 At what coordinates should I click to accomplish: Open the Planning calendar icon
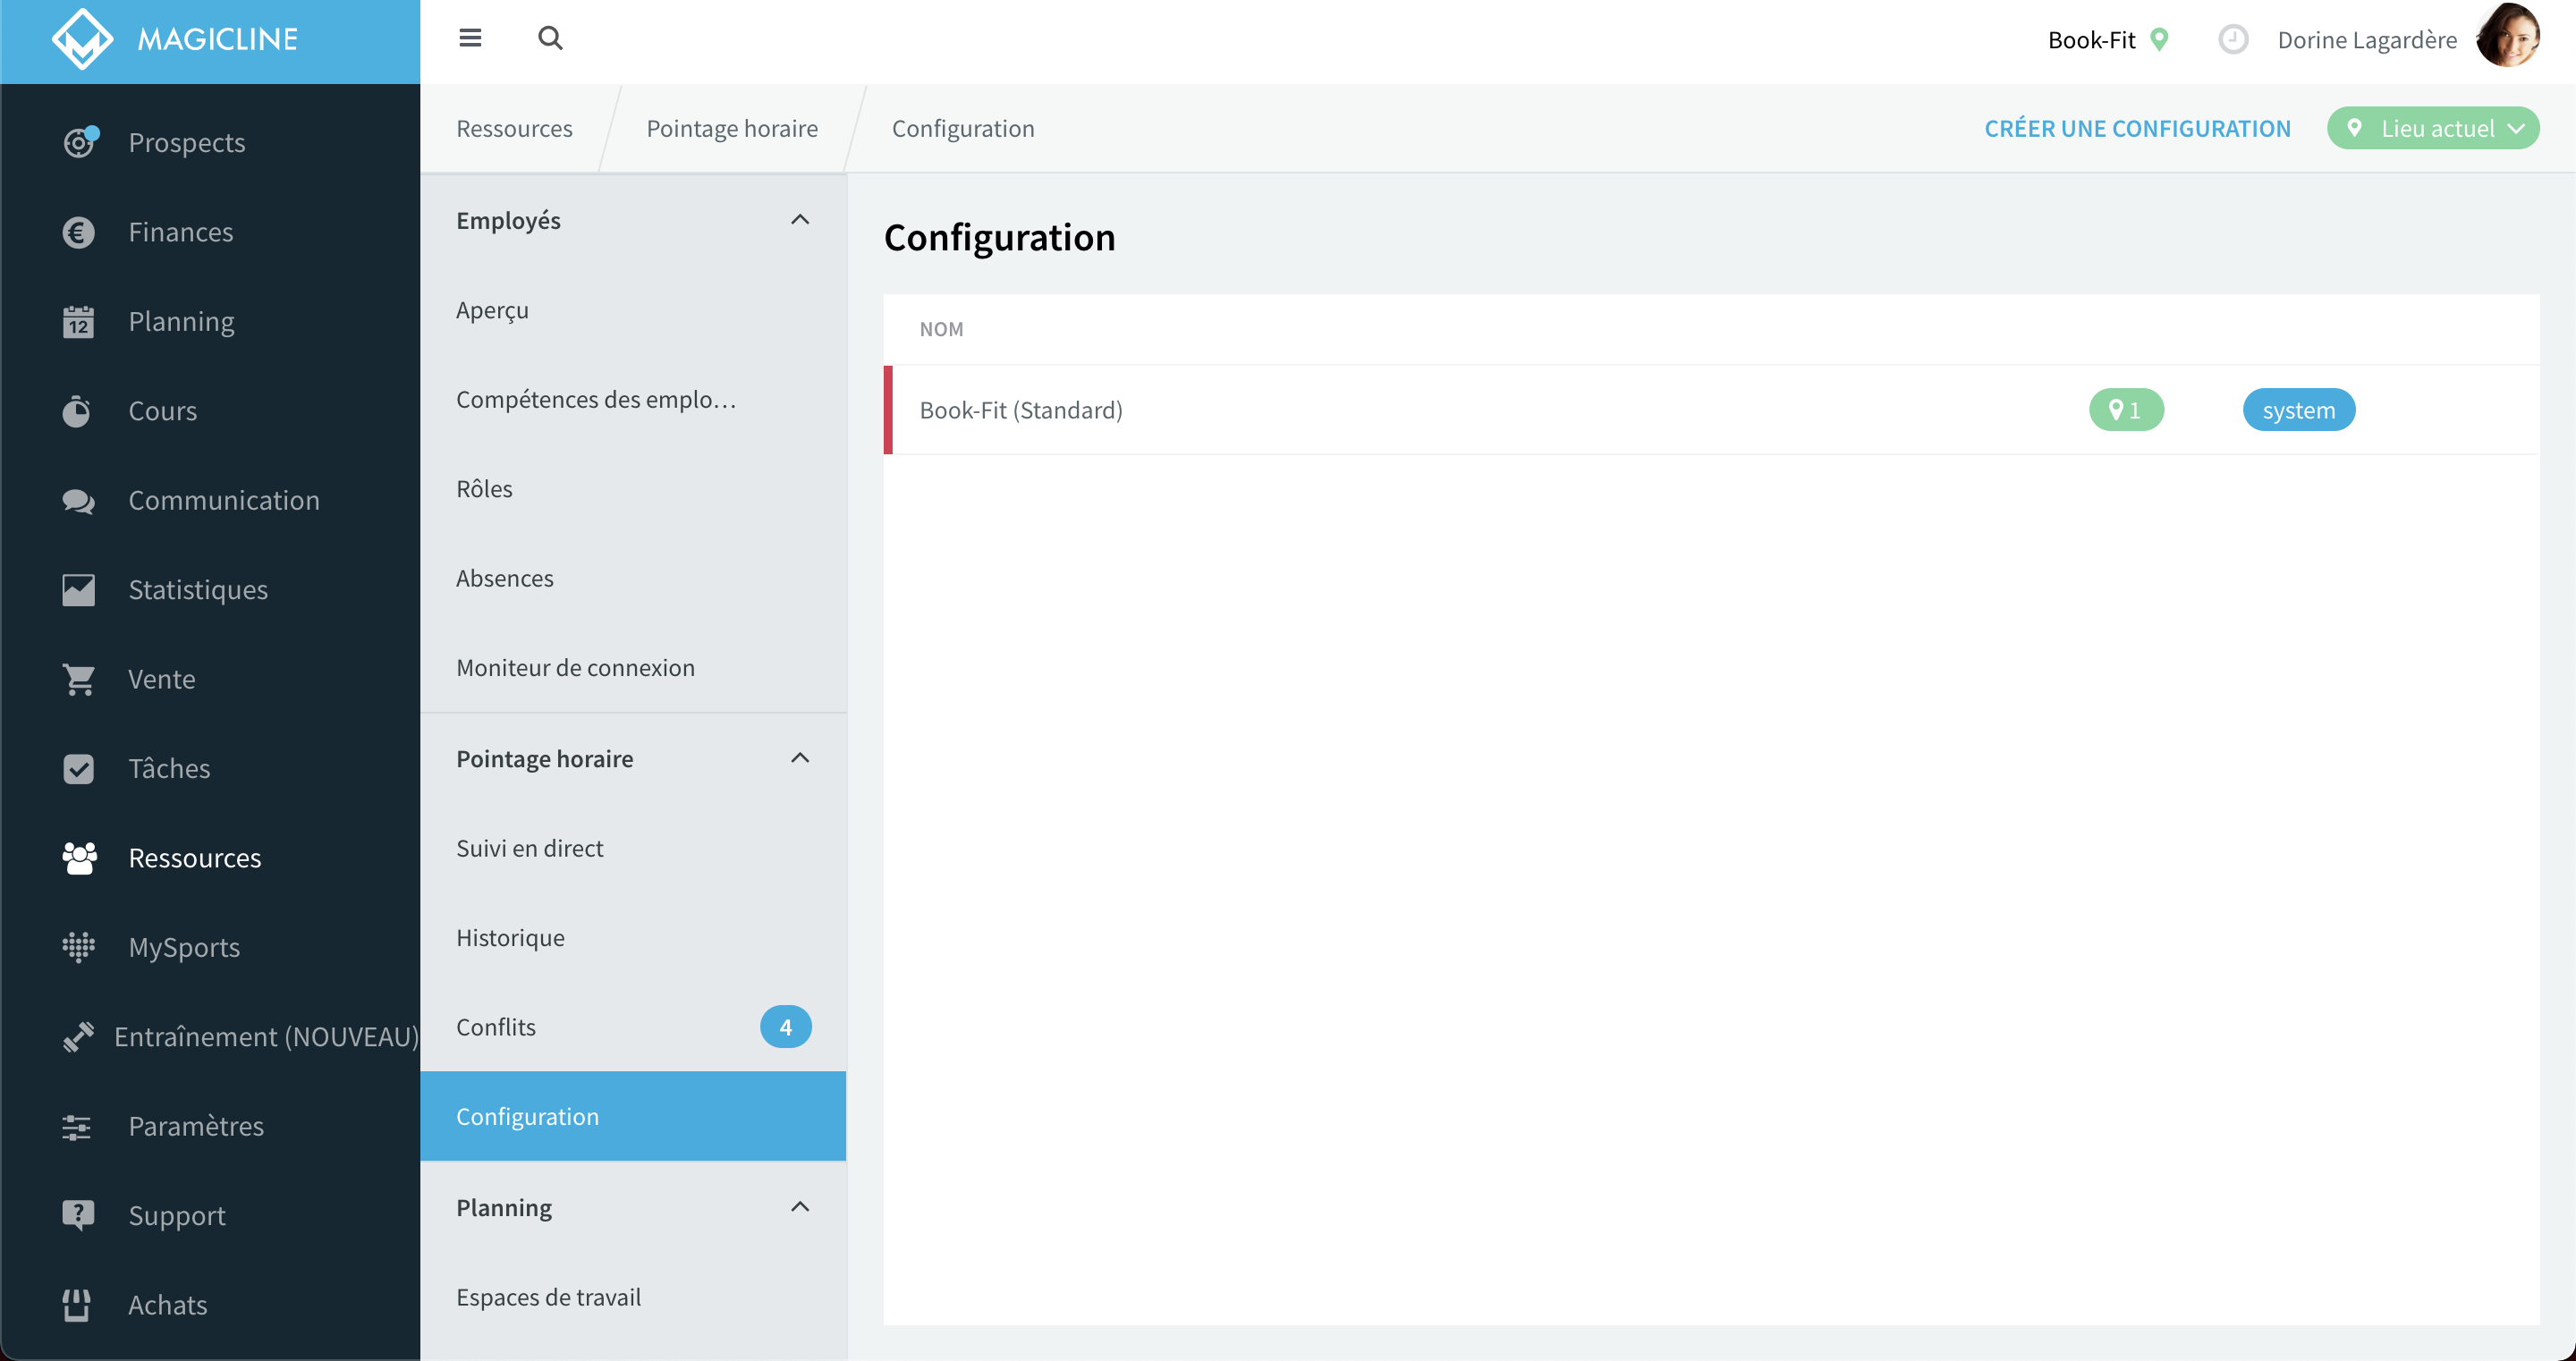78,321
